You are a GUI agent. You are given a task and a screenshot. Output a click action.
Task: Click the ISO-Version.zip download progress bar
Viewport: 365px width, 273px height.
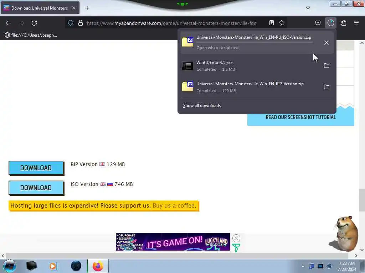click(x=255, y=43)
